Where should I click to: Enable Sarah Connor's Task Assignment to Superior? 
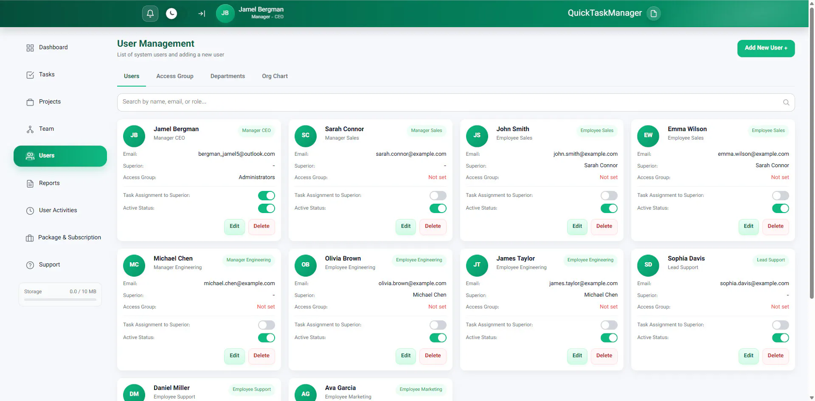pos(438,196)
